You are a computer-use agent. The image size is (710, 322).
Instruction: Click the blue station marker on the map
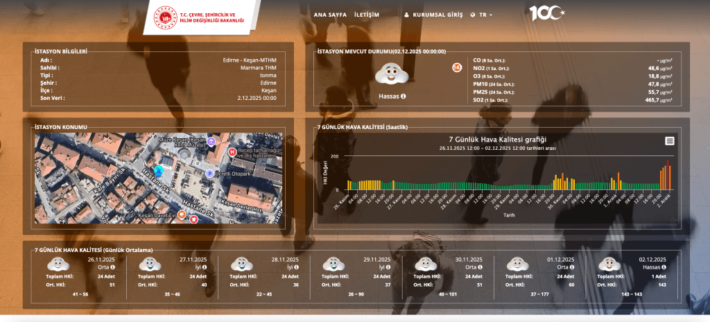159,170
